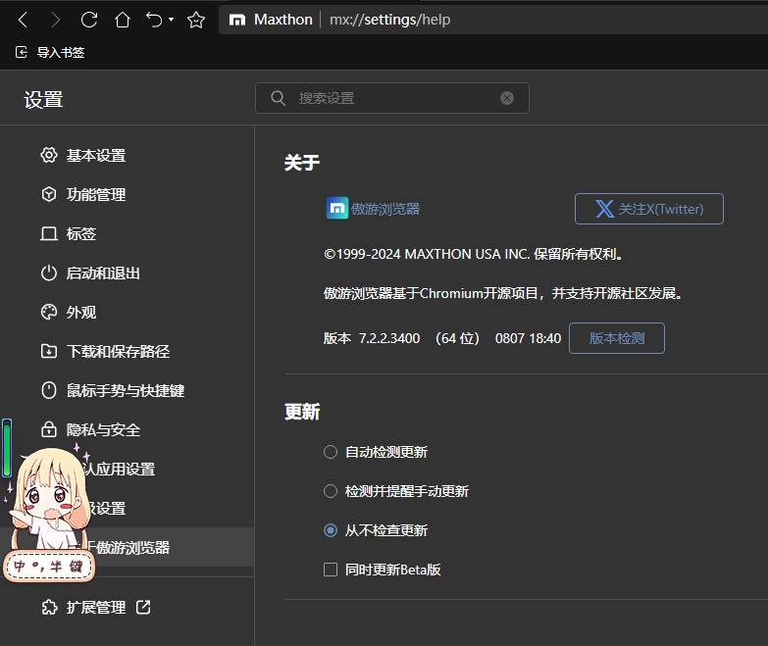
Task: Click the Maxthon browser logo in About
Action: click(x=336, y=209)
